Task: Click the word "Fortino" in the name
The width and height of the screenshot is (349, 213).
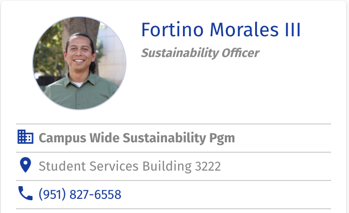Action: click(x=173, y=30)
